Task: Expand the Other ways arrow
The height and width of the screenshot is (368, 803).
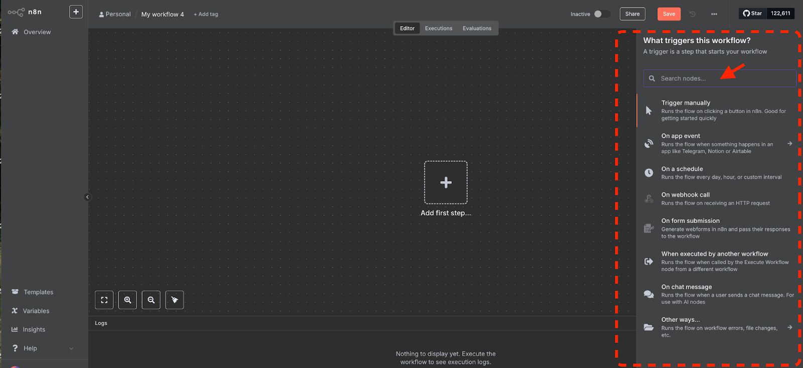Action: coord(789,327)
